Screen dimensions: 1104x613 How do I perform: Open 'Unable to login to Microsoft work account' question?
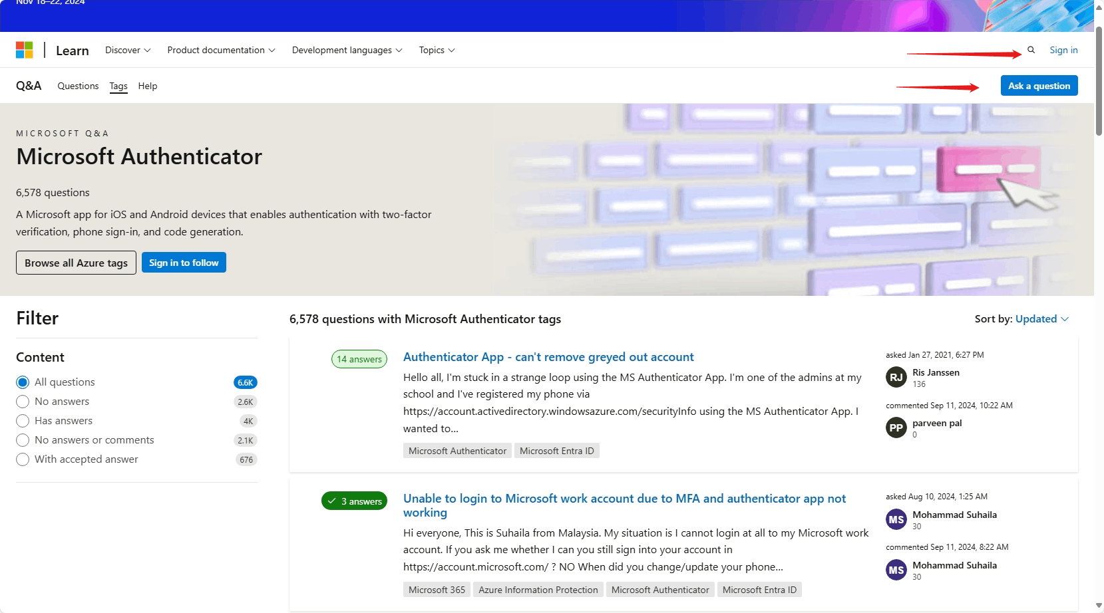(624, 505)
